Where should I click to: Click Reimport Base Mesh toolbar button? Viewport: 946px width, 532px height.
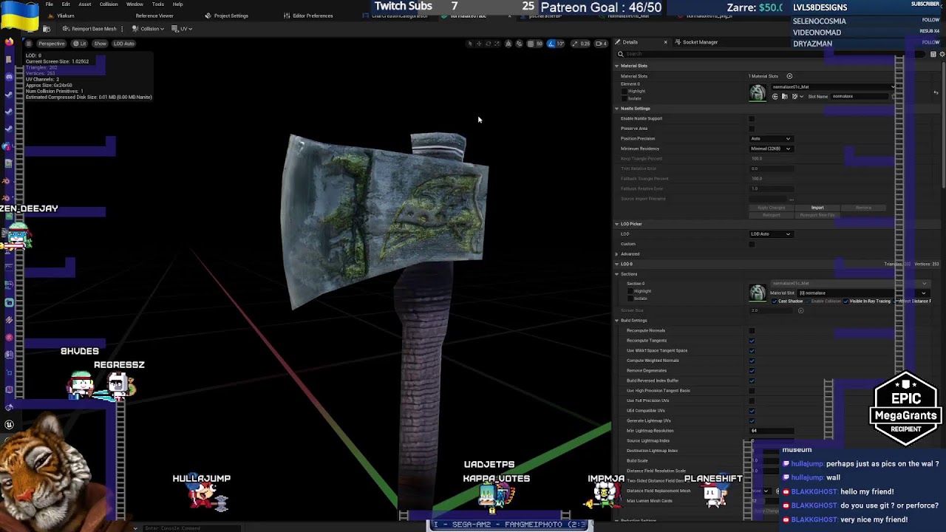point(89,28)
